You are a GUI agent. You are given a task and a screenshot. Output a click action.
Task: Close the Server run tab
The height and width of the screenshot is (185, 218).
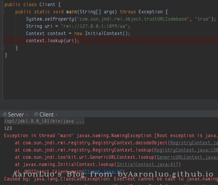point(27,115)
